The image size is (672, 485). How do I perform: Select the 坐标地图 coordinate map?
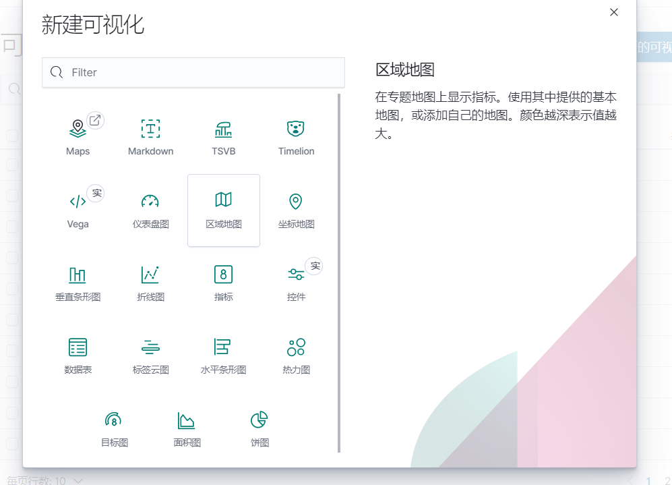(296, 209)
